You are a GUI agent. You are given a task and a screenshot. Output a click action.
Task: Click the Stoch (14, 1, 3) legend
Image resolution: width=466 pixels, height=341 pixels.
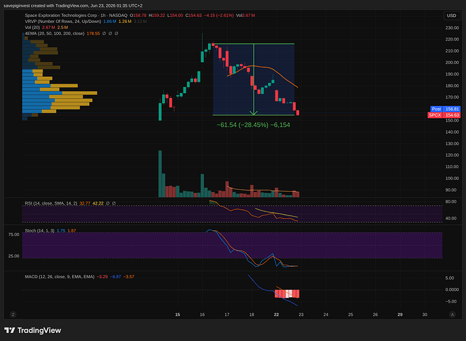[40, 230]
